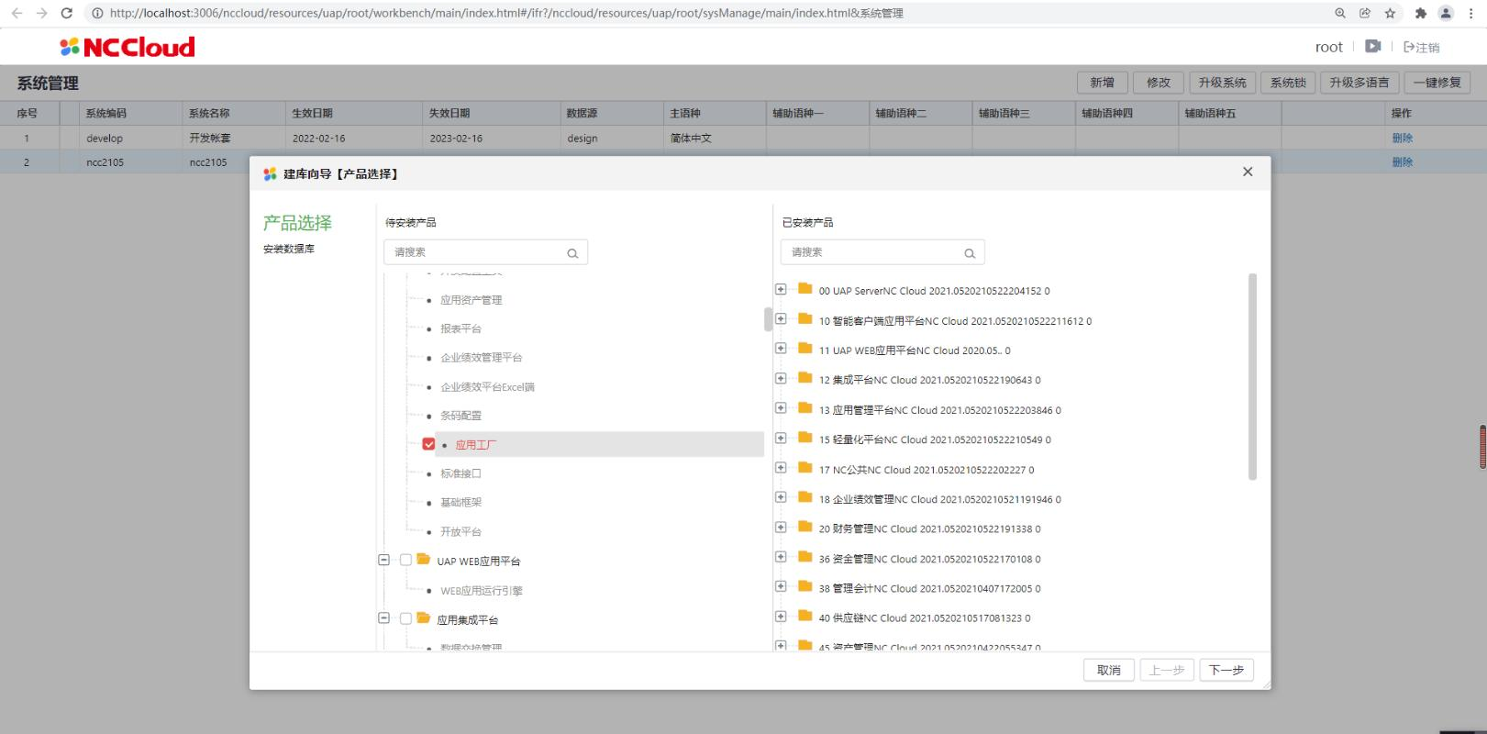The height and width of the screenshot is (734, 1487).
Task: Open the browser profile avatar icon
Action: click(x=1446, y=13)
